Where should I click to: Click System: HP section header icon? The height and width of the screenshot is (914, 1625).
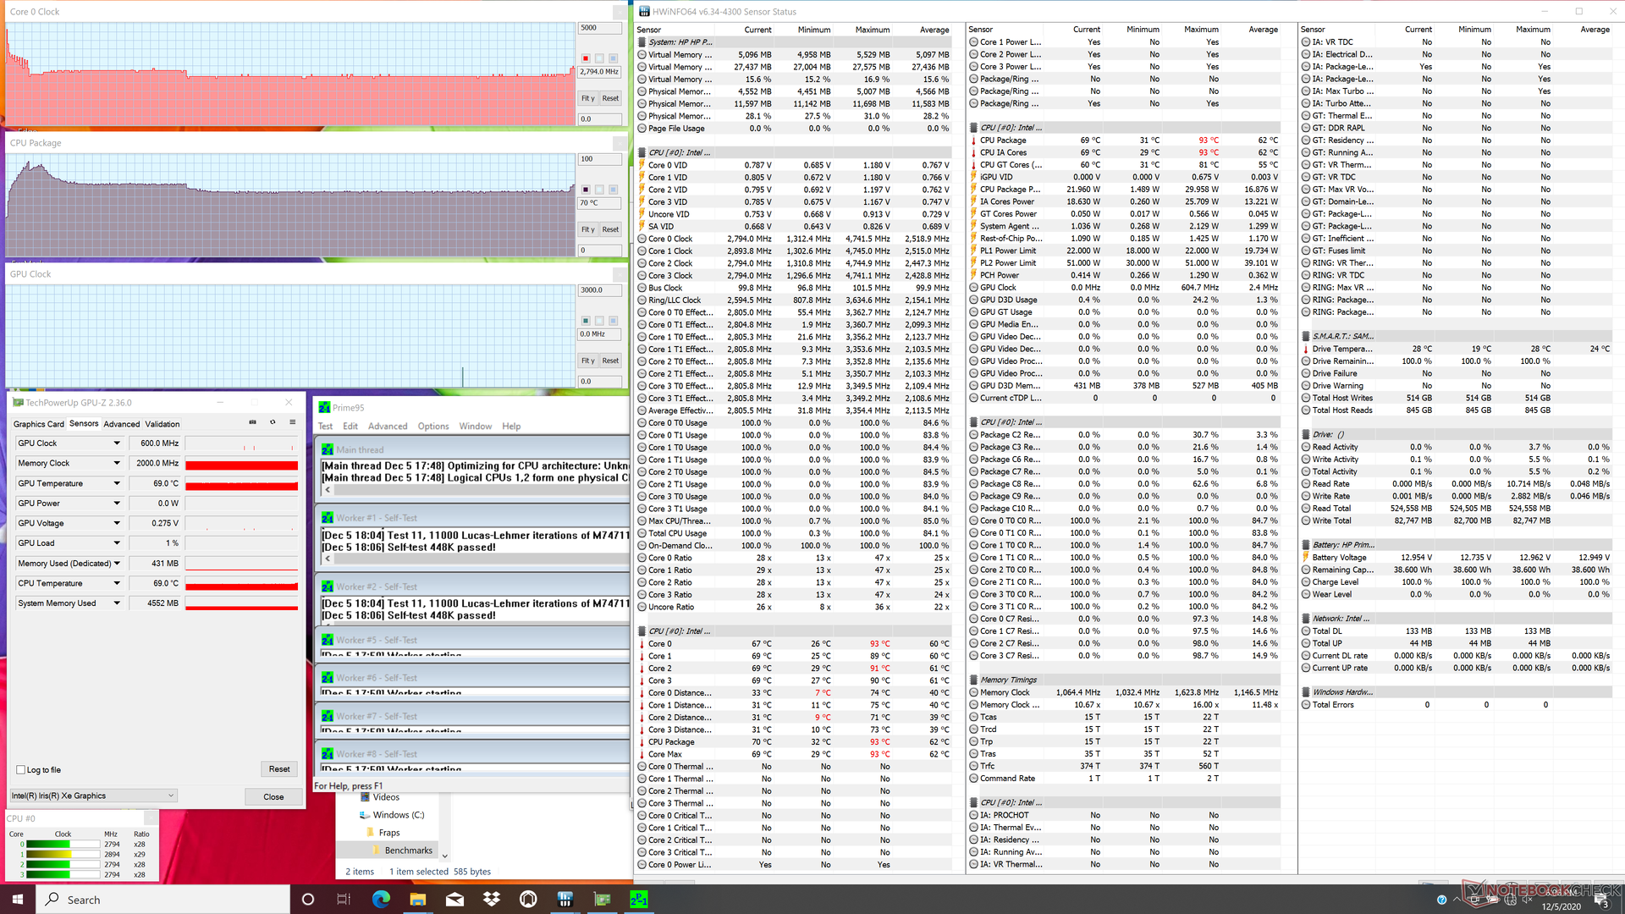pos(642,41)
